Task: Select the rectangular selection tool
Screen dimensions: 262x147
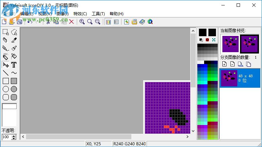Action: (6, 32)
